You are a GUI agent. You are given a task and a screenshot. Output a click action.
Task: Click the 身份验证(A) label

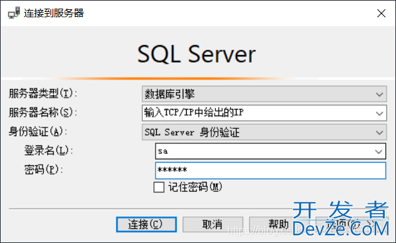(x=38, y=131)
